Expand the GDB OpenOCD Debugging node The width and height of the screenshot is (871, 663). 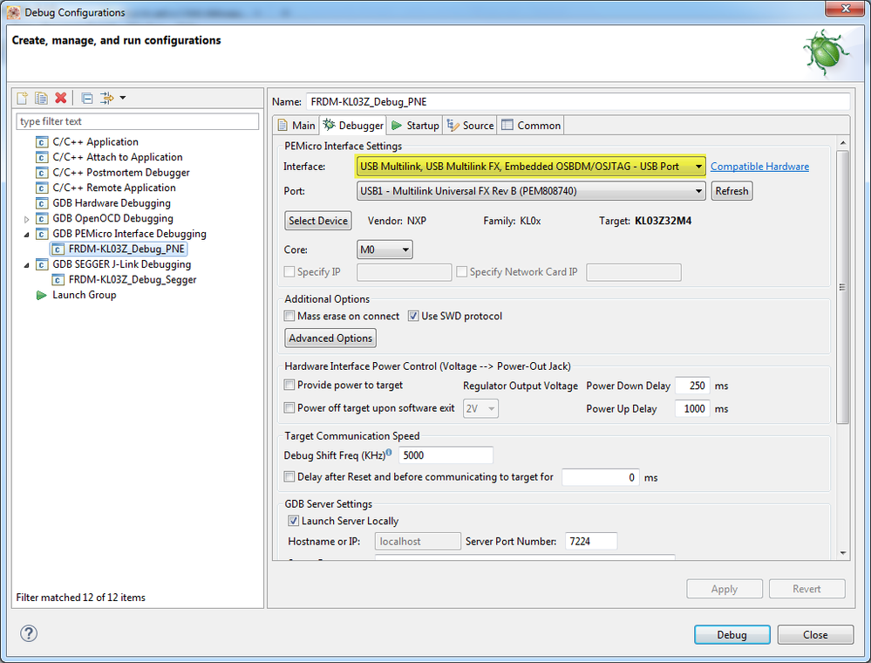tap(27, 219)
